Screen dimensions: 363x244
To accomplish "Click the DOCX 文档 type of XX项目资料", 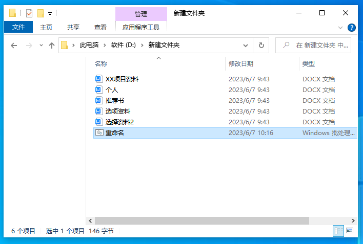I will click(318, 79).
